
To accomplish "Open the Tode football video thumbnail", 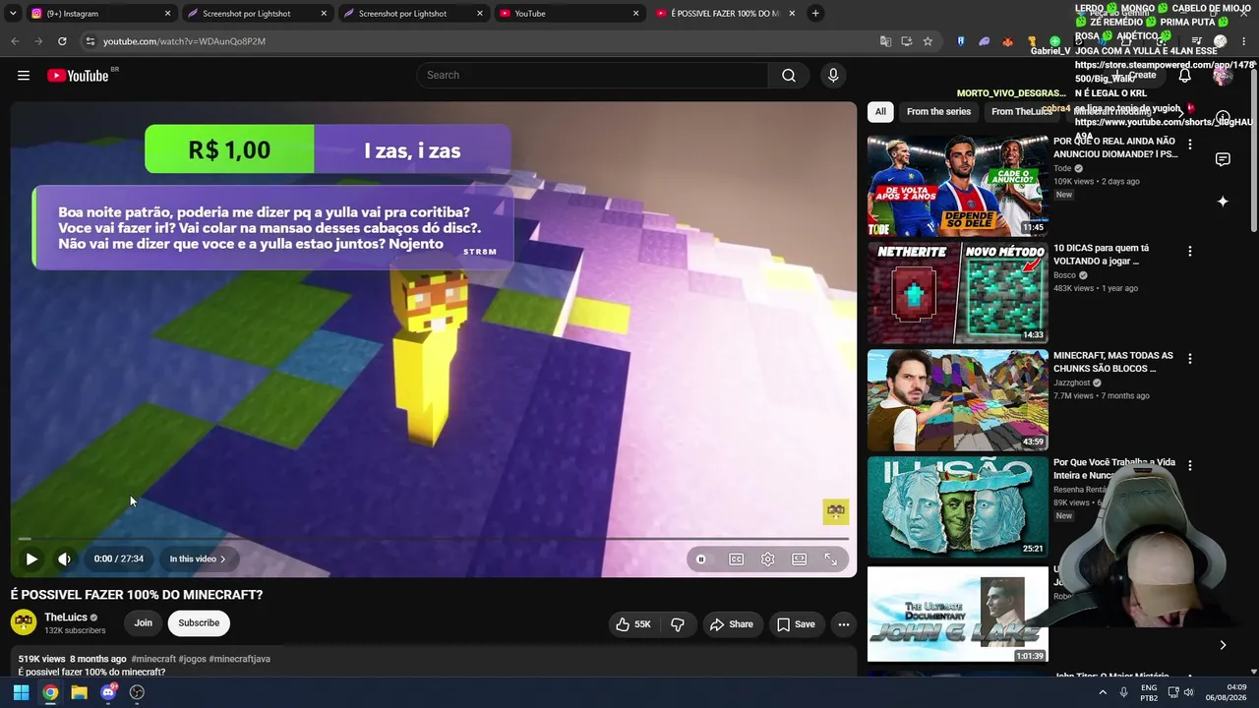I will [x=957, y=186].
